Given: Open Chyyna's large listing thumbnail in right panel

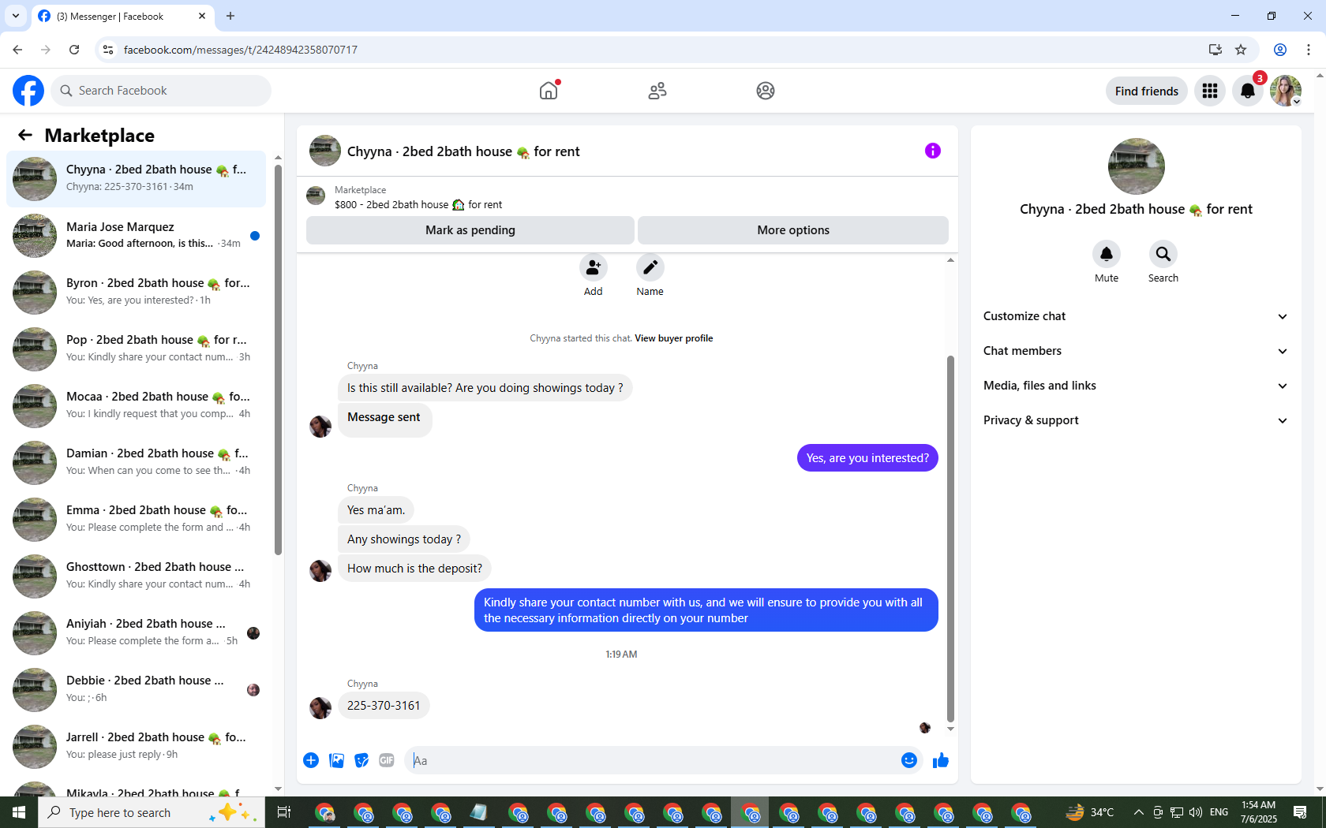Looking at the screenshot, I should (1137, 166).
